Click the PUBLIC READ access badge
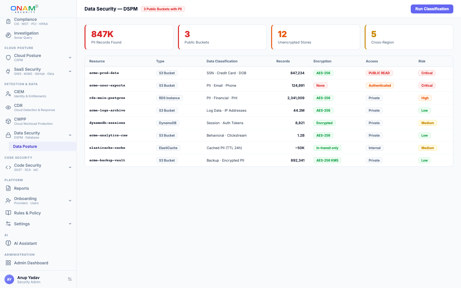461x288 pixels. point(379,73)
